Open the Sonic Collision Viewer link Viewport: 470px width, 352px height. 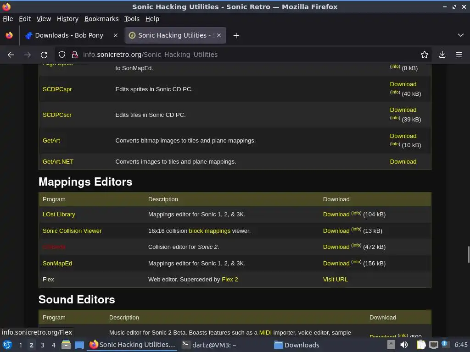point(72,231)
